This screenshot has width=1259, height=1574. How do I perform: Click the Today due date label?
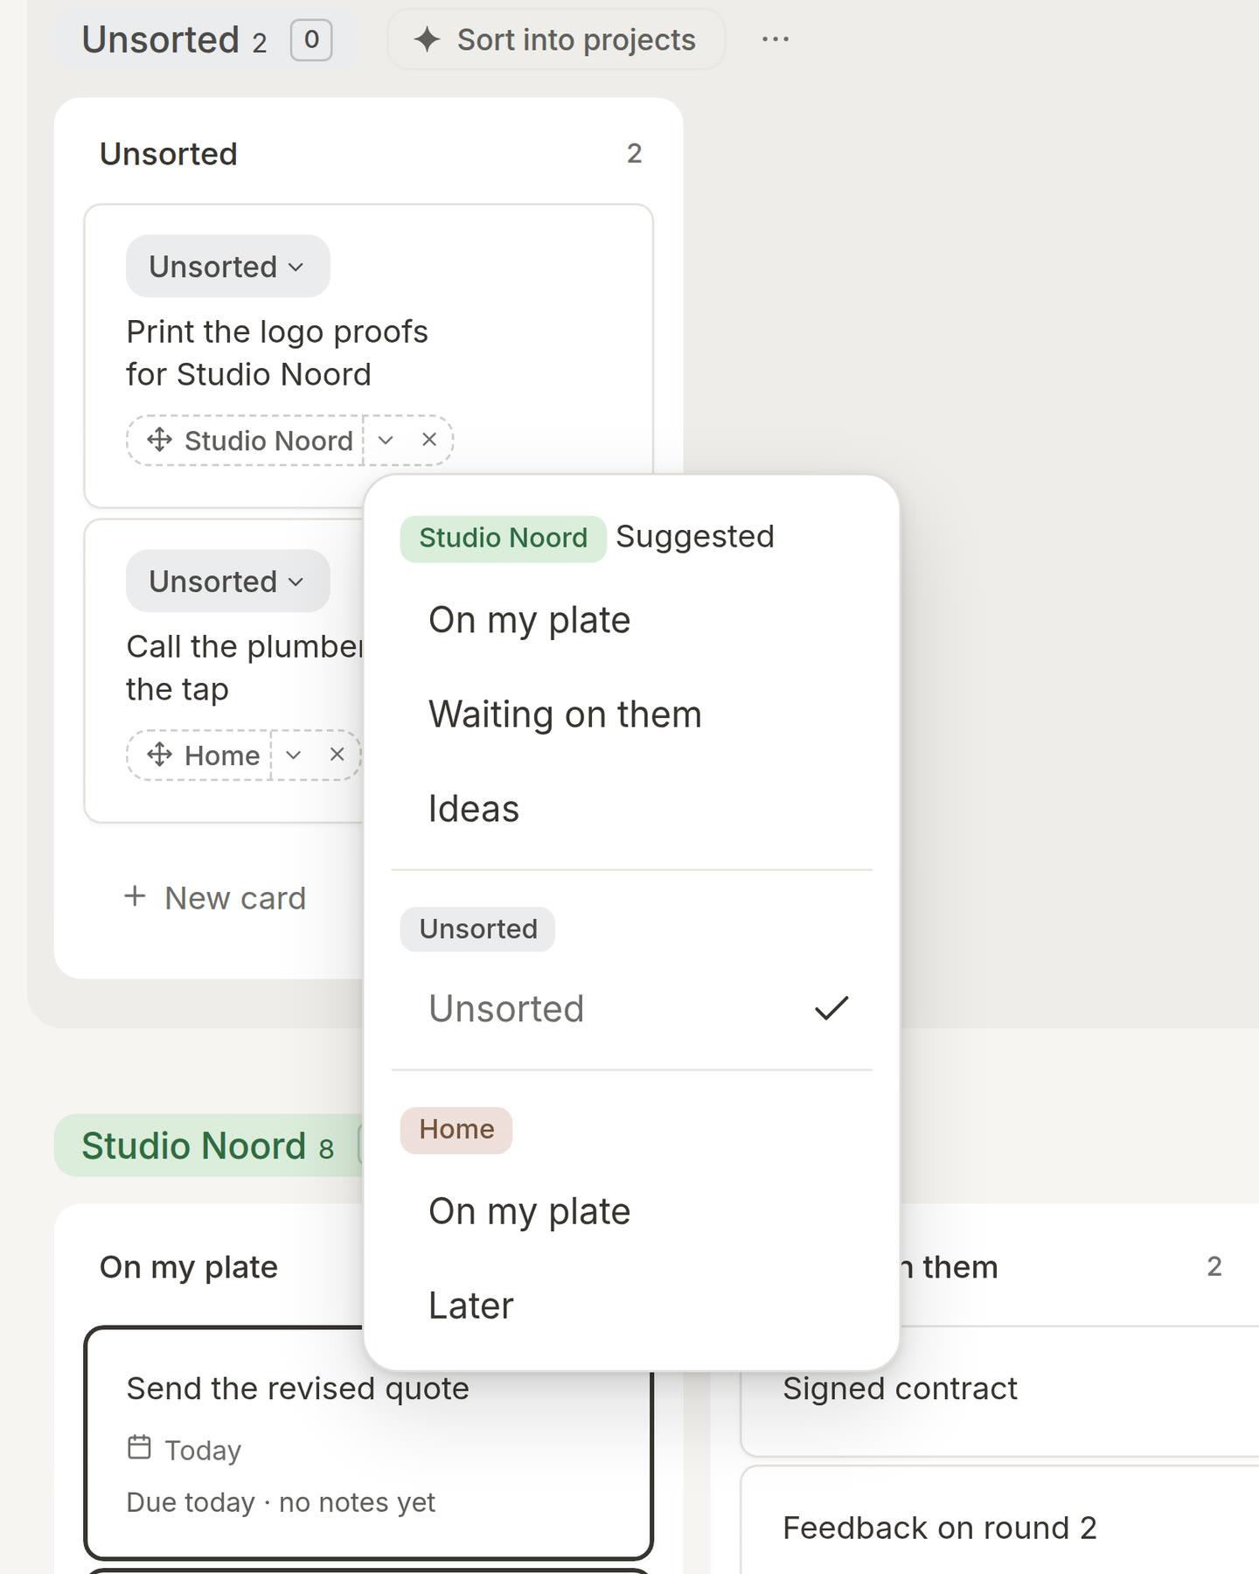203,1450
